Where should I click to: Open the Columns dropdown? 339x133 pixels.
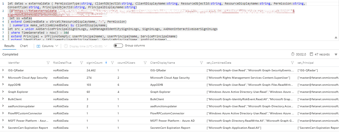point(47,46)
